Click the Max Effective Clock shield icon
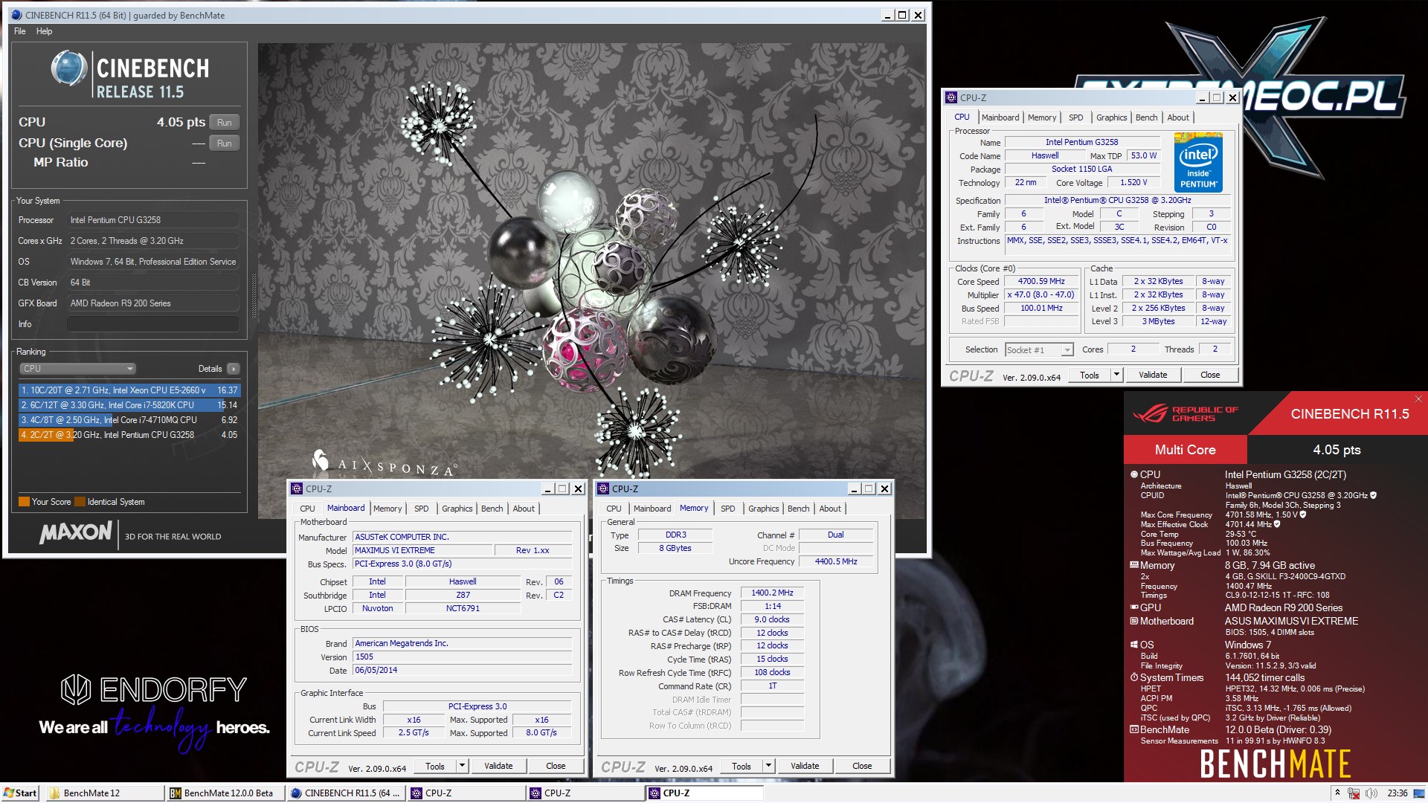The width and height of the screenshot is (1428, 803). tap(1277, 524)
